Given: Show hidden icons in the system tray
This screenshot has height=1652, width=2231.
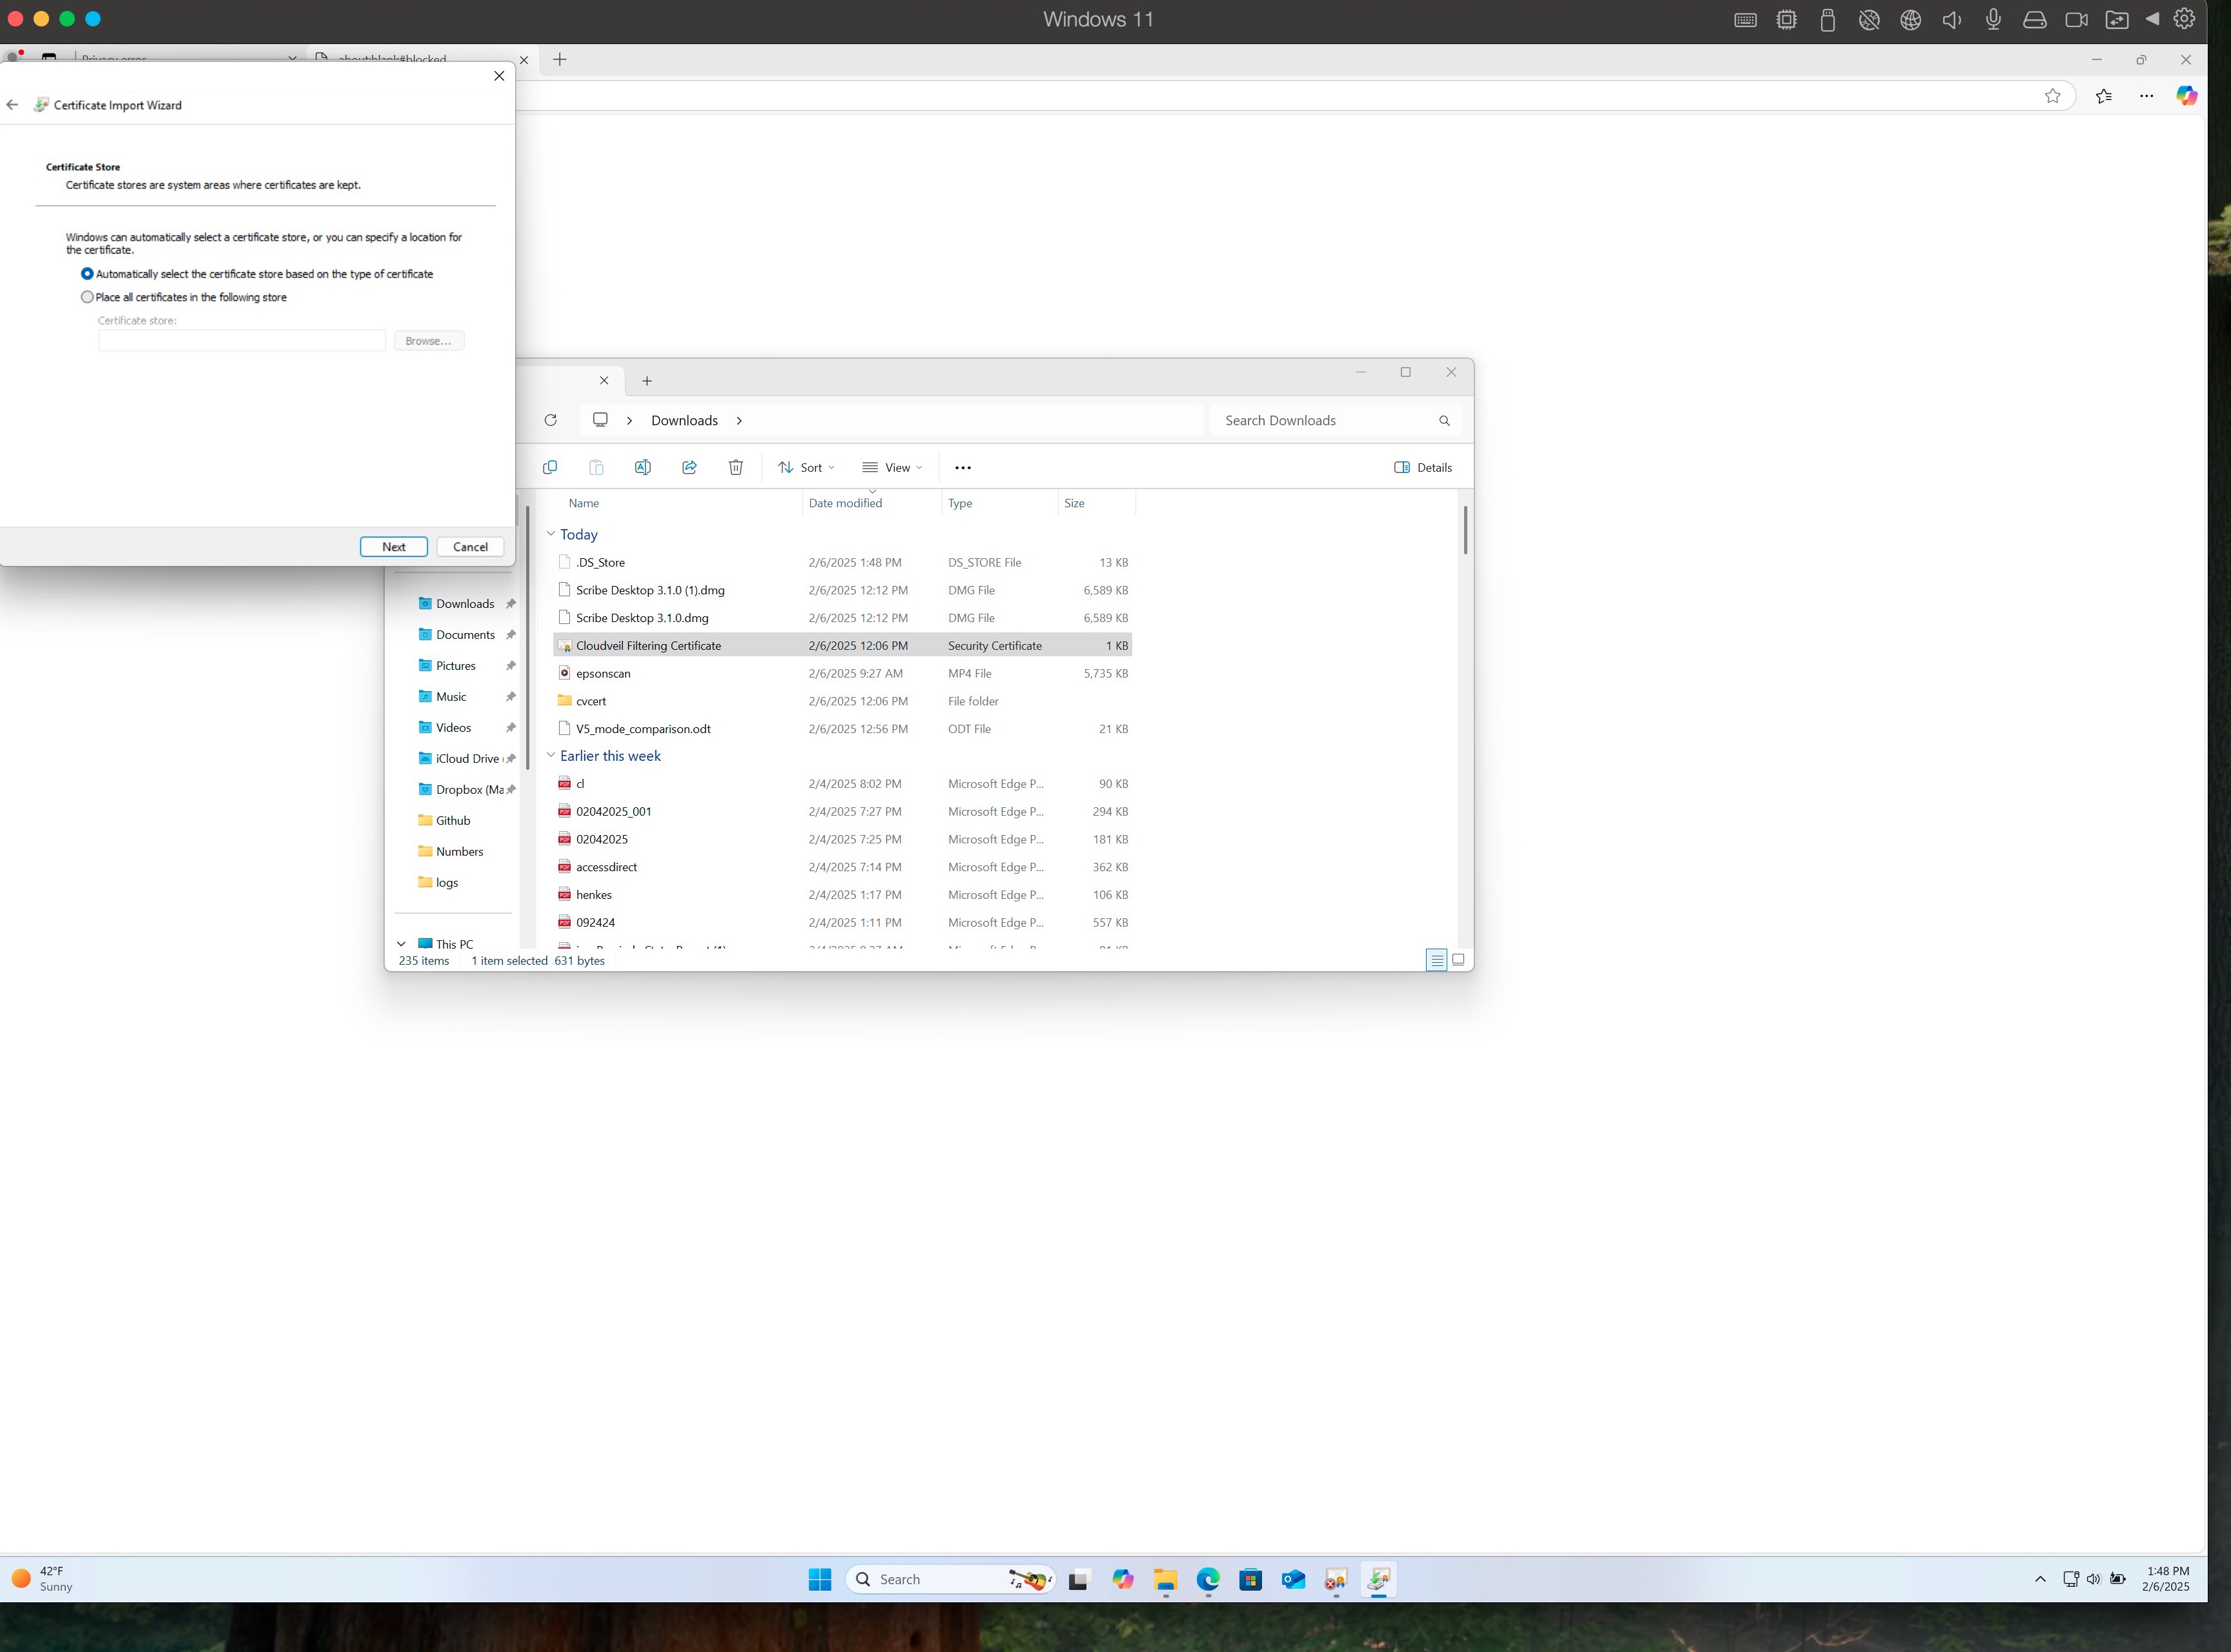Looking at the screenshot, I should tap(2040, 1579).
